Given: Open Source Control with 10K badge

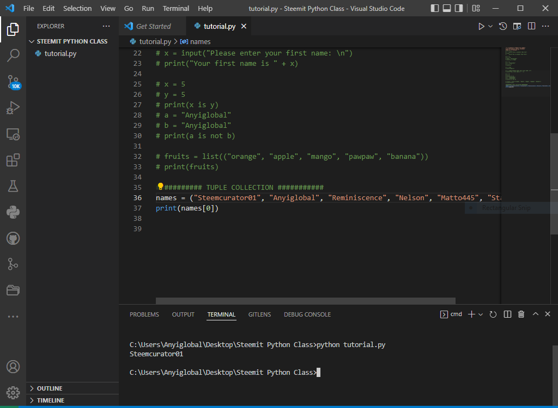Looking at the screenshot, I should point(14,82).
